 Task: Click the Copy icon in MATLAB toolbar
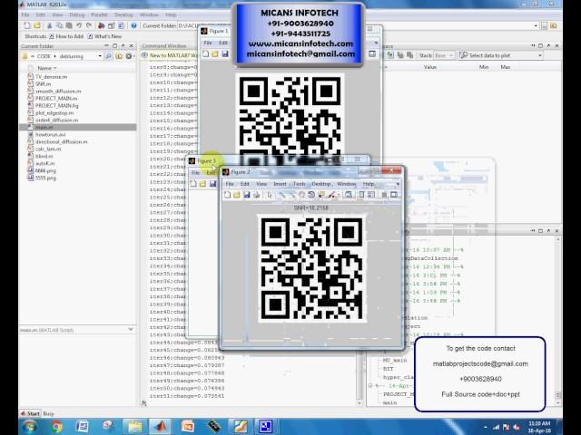(x=59, y=25)
